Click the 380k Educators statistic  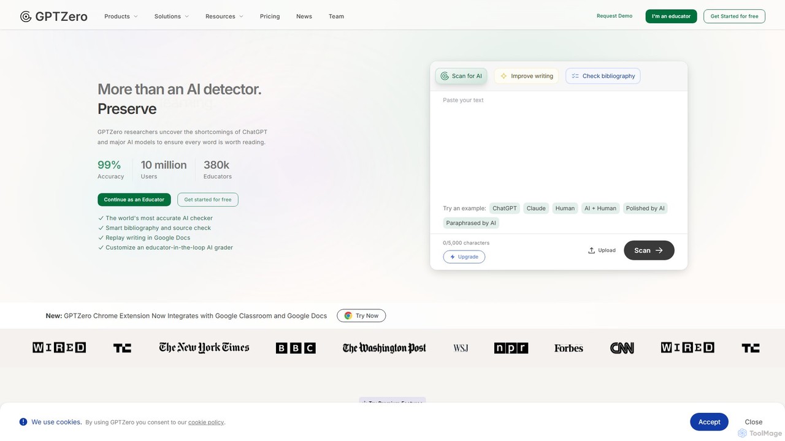pyautogui.click(x=218, y=170)
